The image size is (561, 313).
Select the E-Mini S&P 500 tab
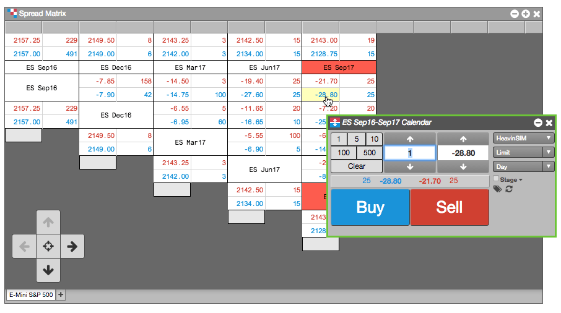pos(31,295)
